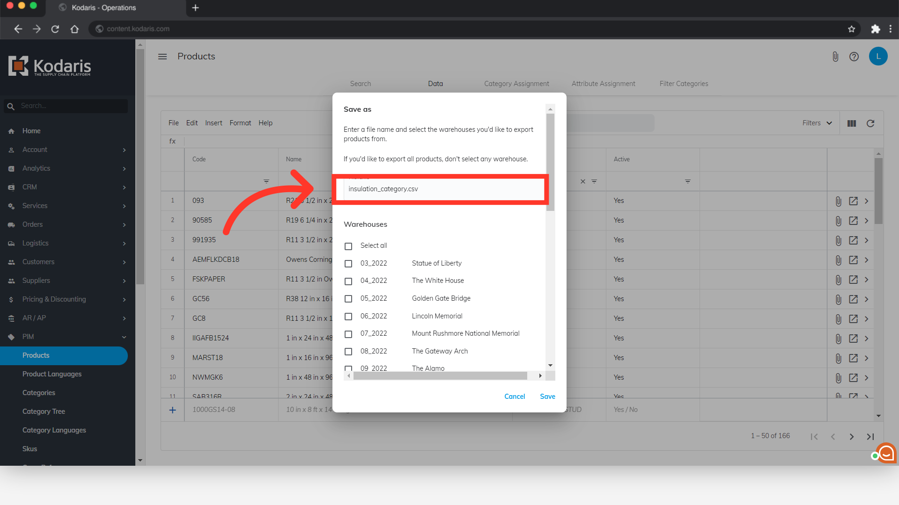The height and width of the screenshot is (505, 899).
Task: Tick the 06_2022 Lincoln Memorial checkbox
Action: point(348,317)
